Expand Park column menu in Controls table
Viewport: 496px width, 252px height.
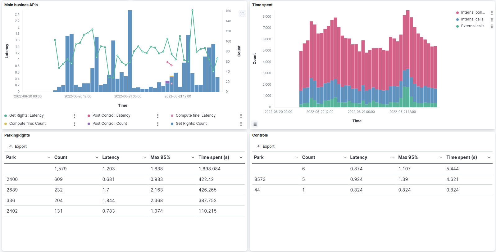297,157
